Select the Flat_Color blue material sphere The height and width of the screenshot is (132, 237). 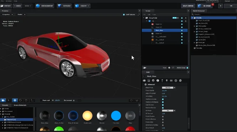(116, 116)
